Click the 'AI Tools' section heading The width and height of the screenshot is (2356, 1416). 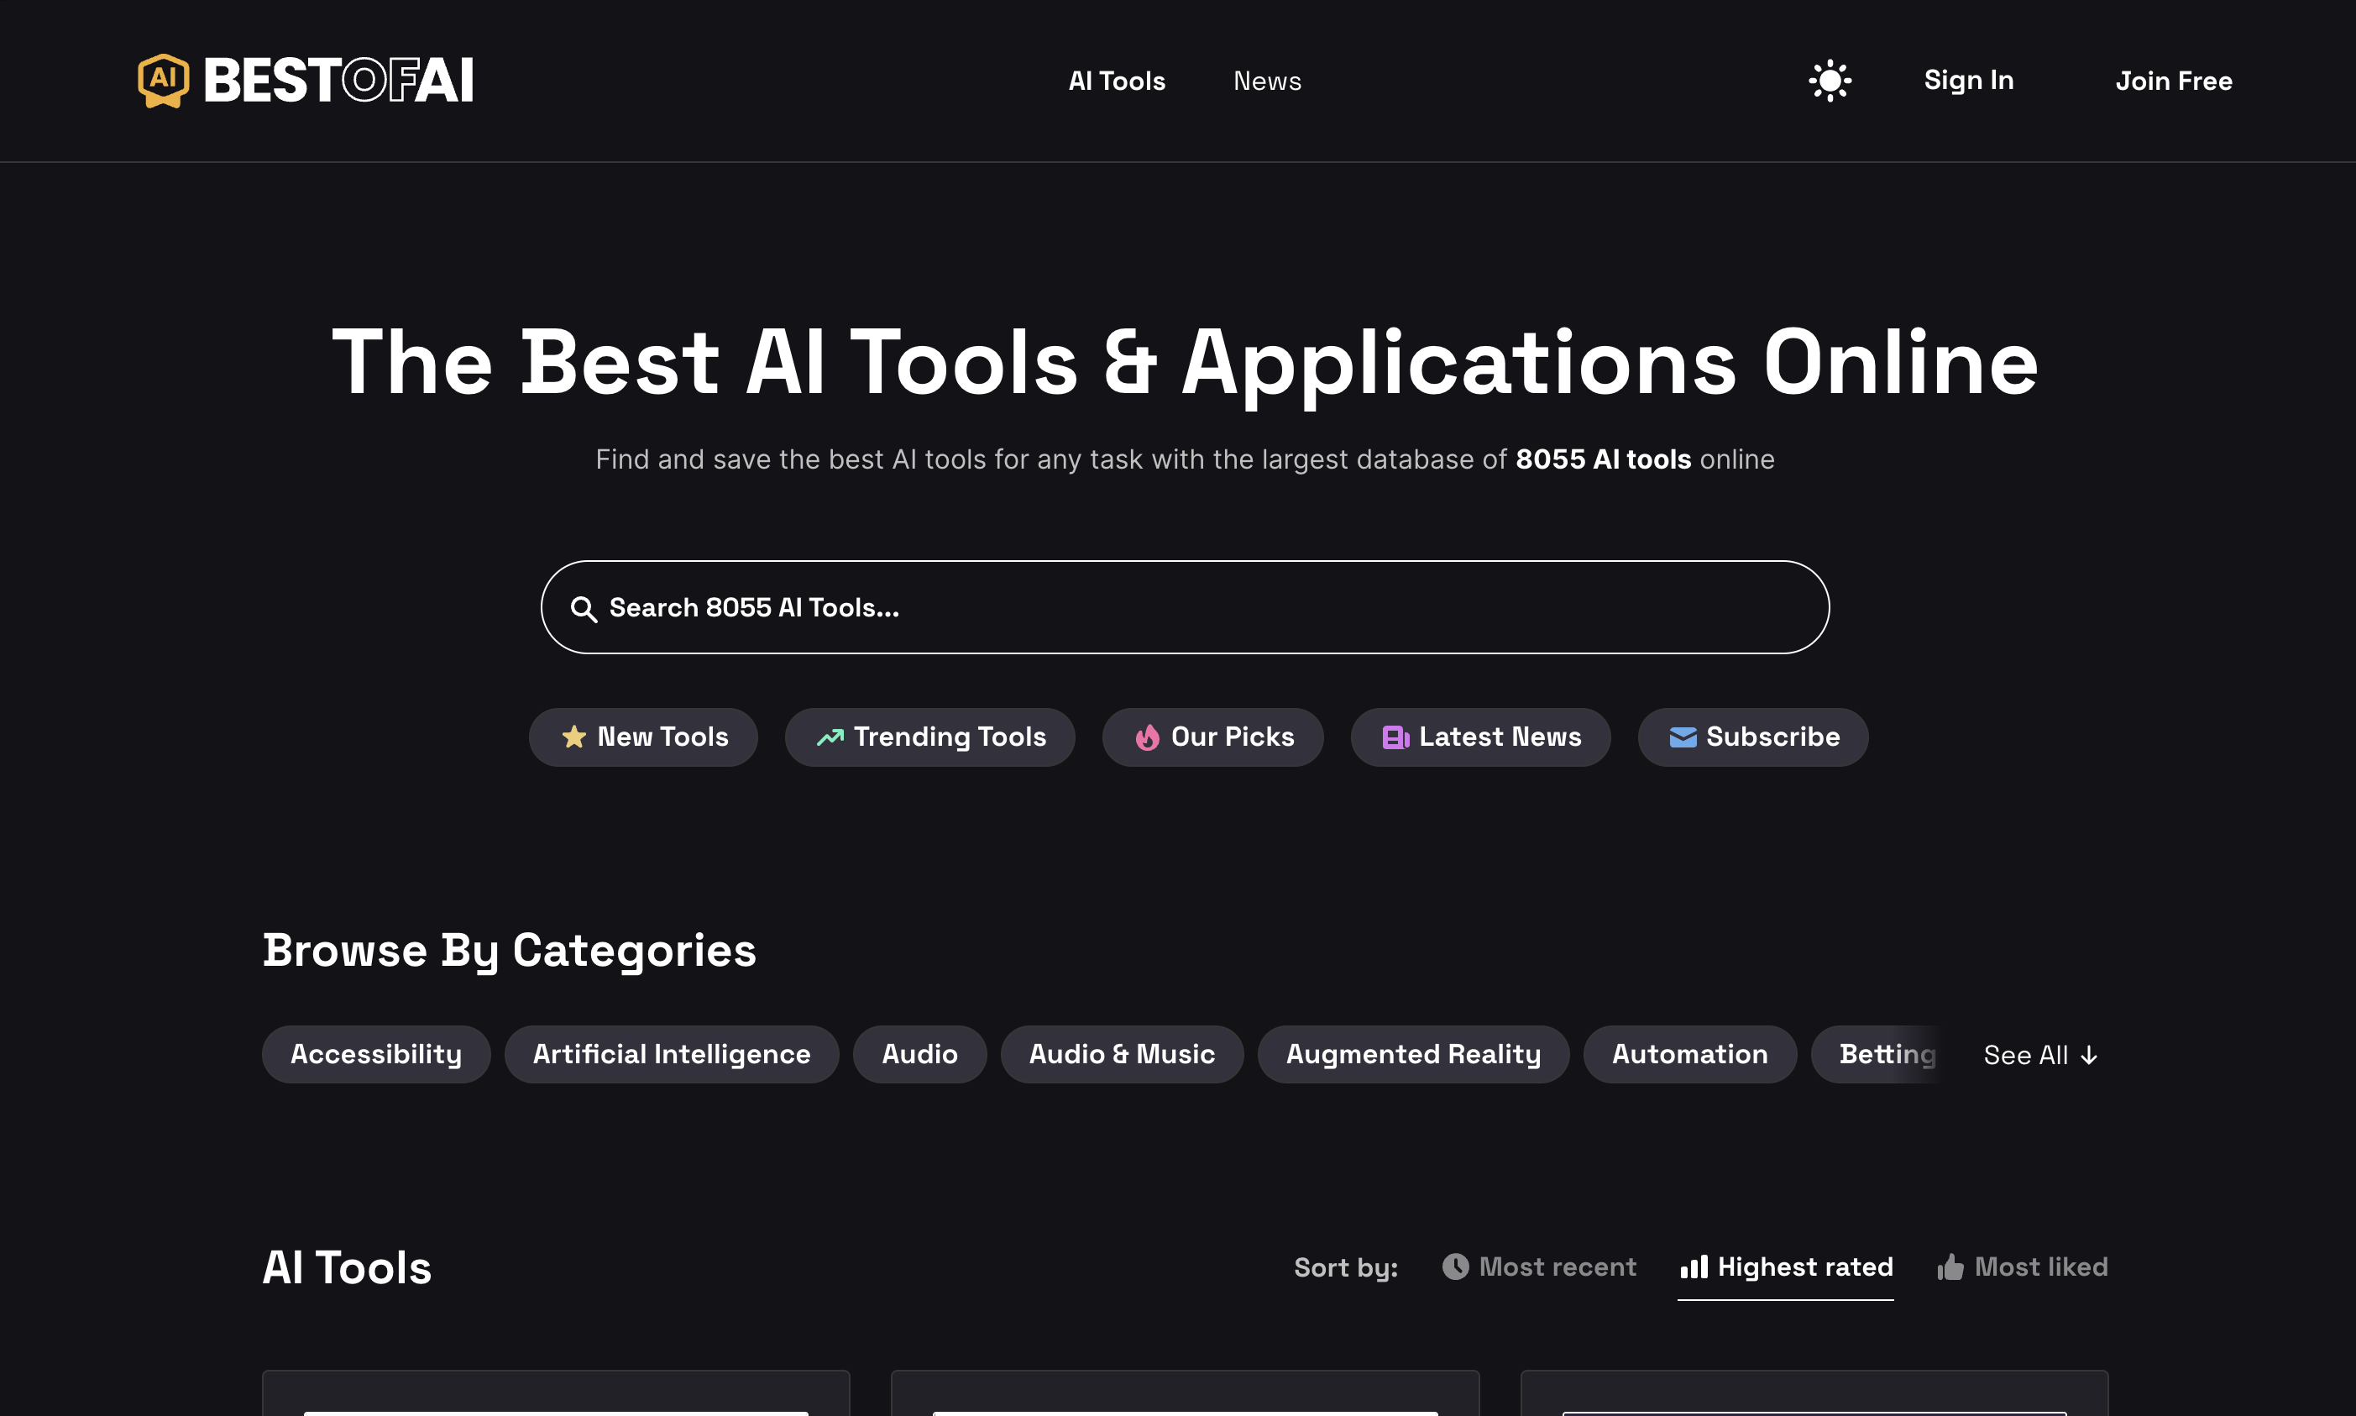coord(348,1268)
